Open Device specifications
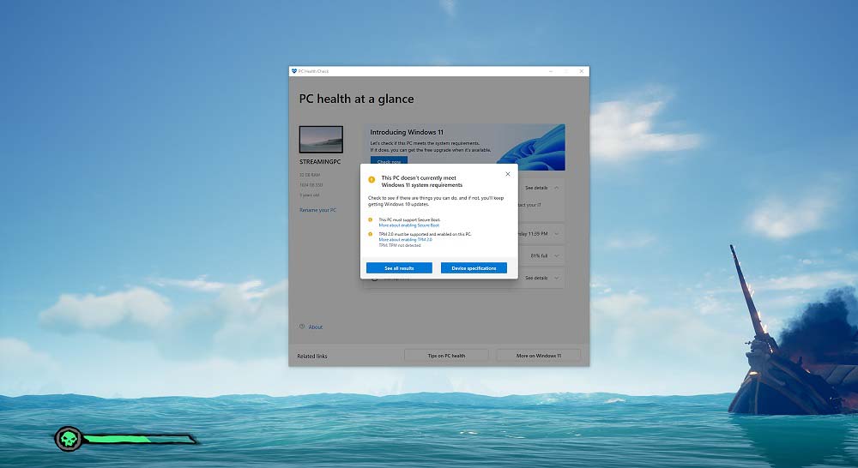 coord(474,268)
